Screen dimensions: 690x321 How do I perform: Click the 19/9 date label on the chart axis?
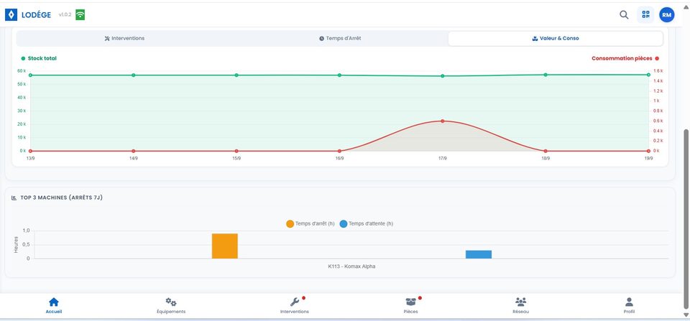pyautogui.click(x=648, y=158)
